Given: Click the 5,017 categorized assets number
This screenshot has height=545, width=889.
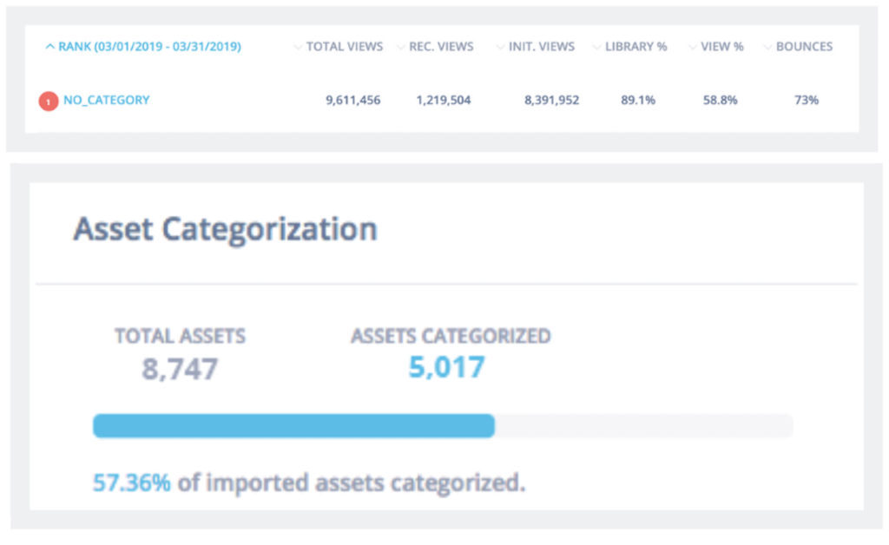Looking at the screenshot, I should tap(447, 367).
